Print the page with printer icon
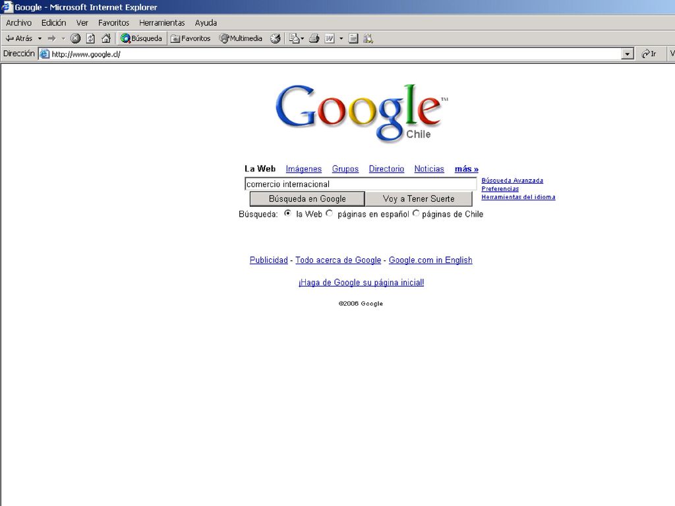Viewport: 675px width, 506px height. (x=314, y=38)
